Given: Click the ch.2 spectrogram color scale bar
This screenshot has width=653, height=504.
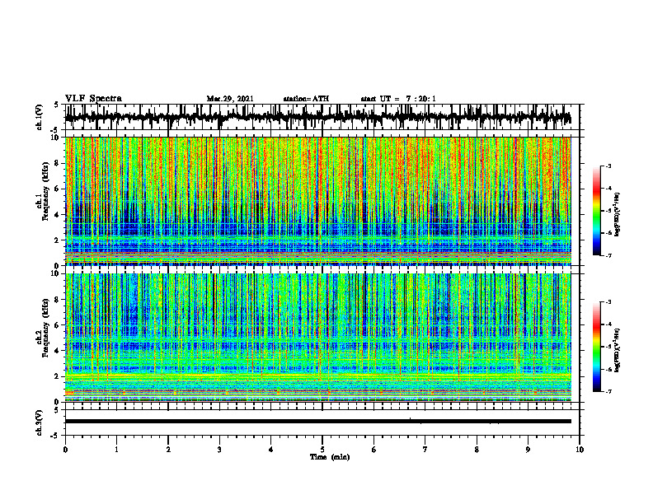Looking at the screenshot, I should (597, 347).
